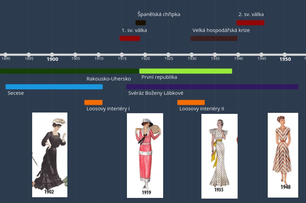This screenshot has width=306, height=203.
Task: Click the 1920 tick dot on the axis
Action: coord(145,55)
